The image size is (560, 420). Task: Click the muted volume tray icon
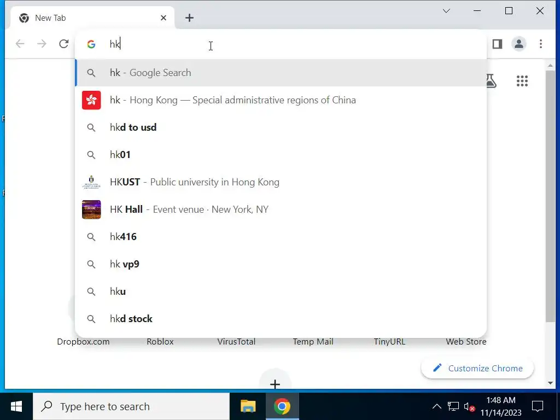(x=469, y=406)
